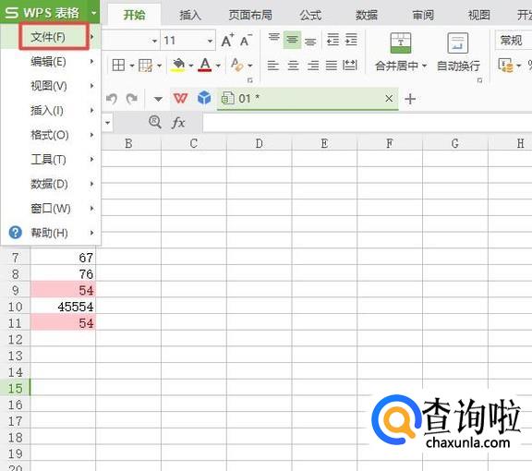
Task: Click the increase font size icon
Action: pyautogui.click(x=227, y=41)
